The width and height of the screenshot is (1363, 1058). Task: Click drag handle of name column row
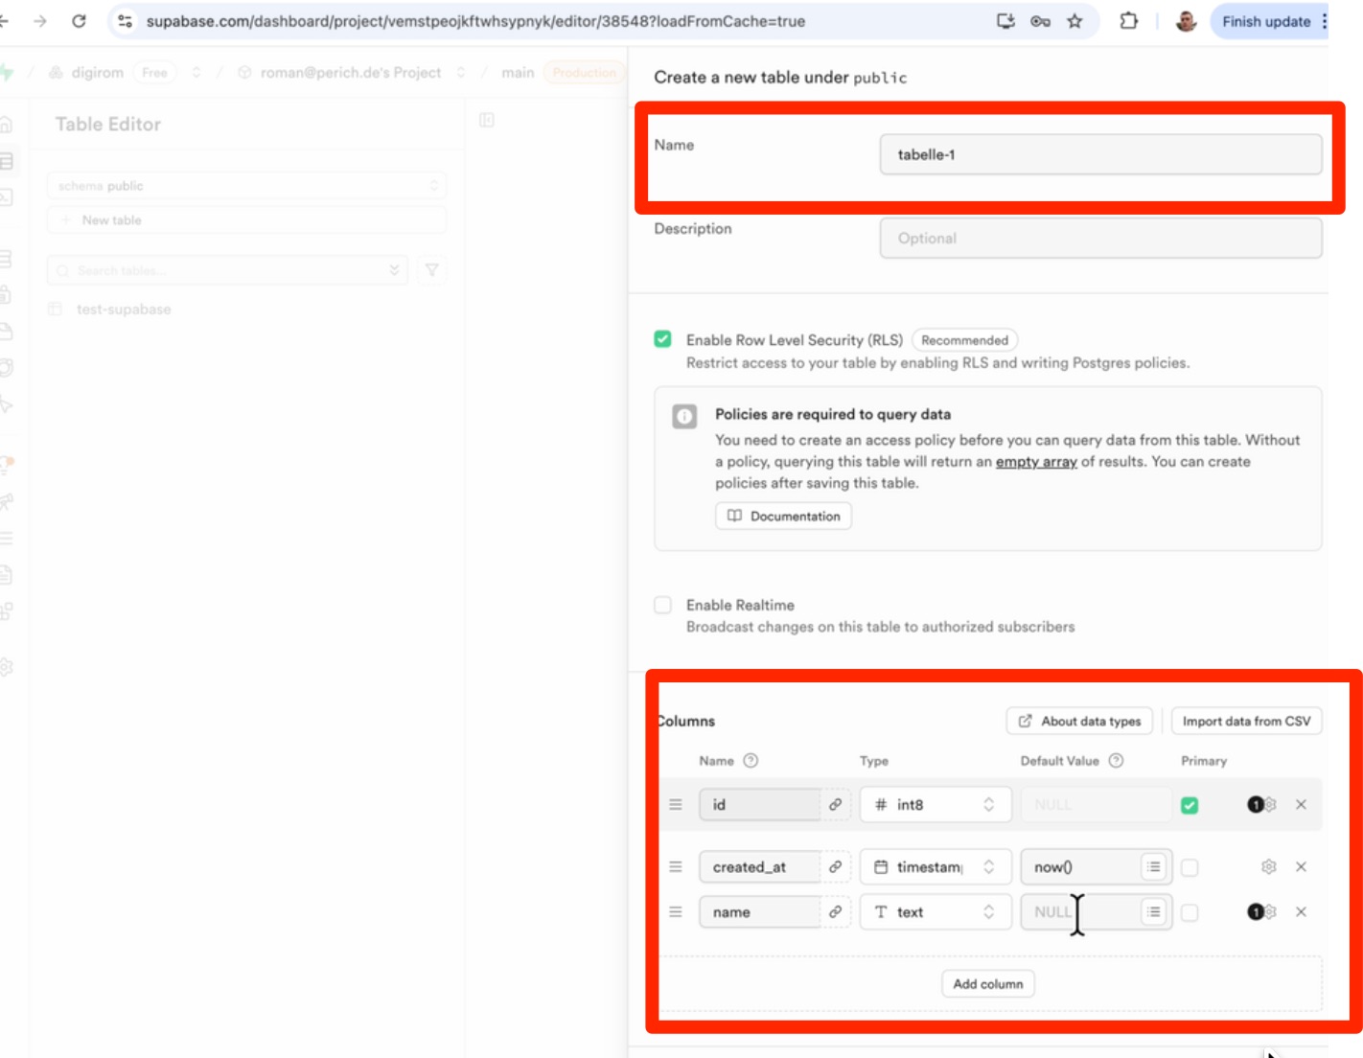tap(676, 912)
